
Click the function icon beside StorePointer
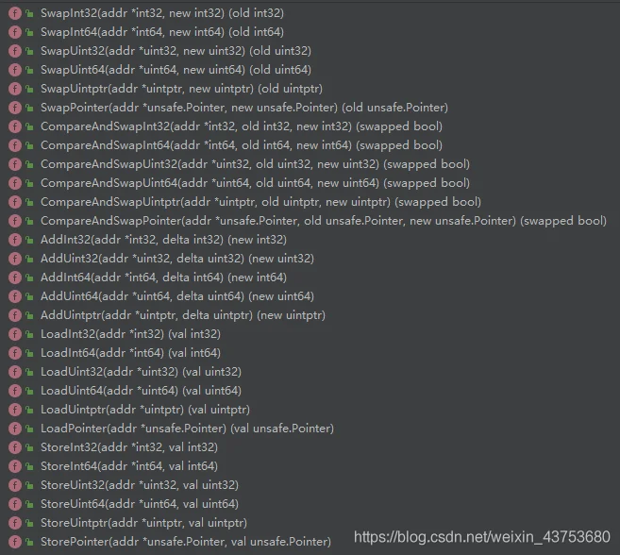(15, 542)
